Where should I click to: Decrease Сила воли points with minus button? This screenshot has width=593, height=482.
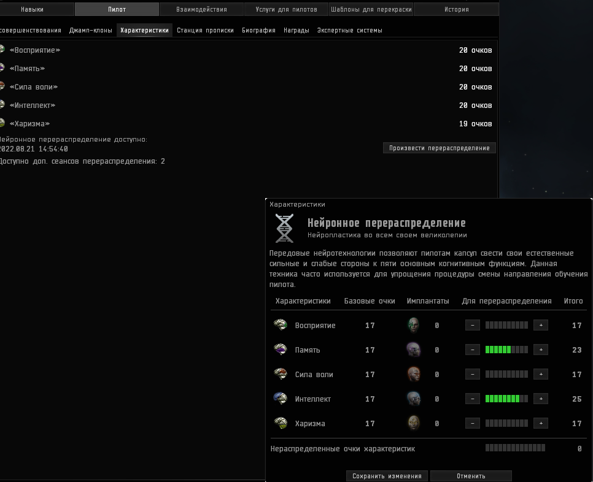point(472,374)
